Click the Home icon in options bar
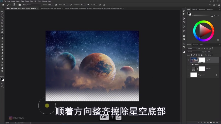This screenshot has width=221, height=124. coord(3,5)
